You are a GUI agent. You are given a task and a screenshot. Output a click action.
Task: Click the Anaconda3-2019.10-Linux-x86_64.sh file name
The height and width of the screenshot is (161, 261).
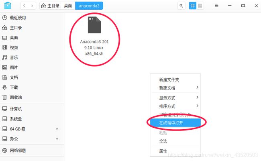pyautogui.click(x=94, y=48)
